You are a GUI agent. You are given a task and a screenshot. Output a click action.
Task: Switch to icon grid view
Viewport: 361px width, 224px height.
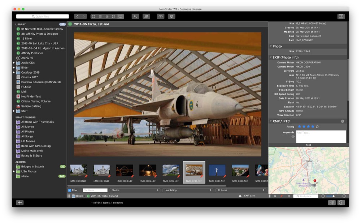(93, 17)
